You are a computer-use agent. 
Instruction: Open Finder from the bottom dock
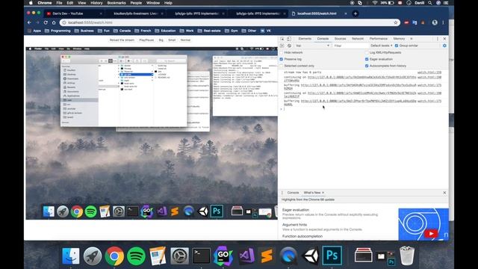(x=71, y=256)
